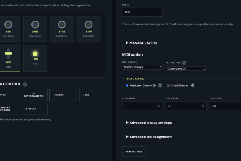
Task: Select the BTN3 push button control
Action: pos(62,29)
